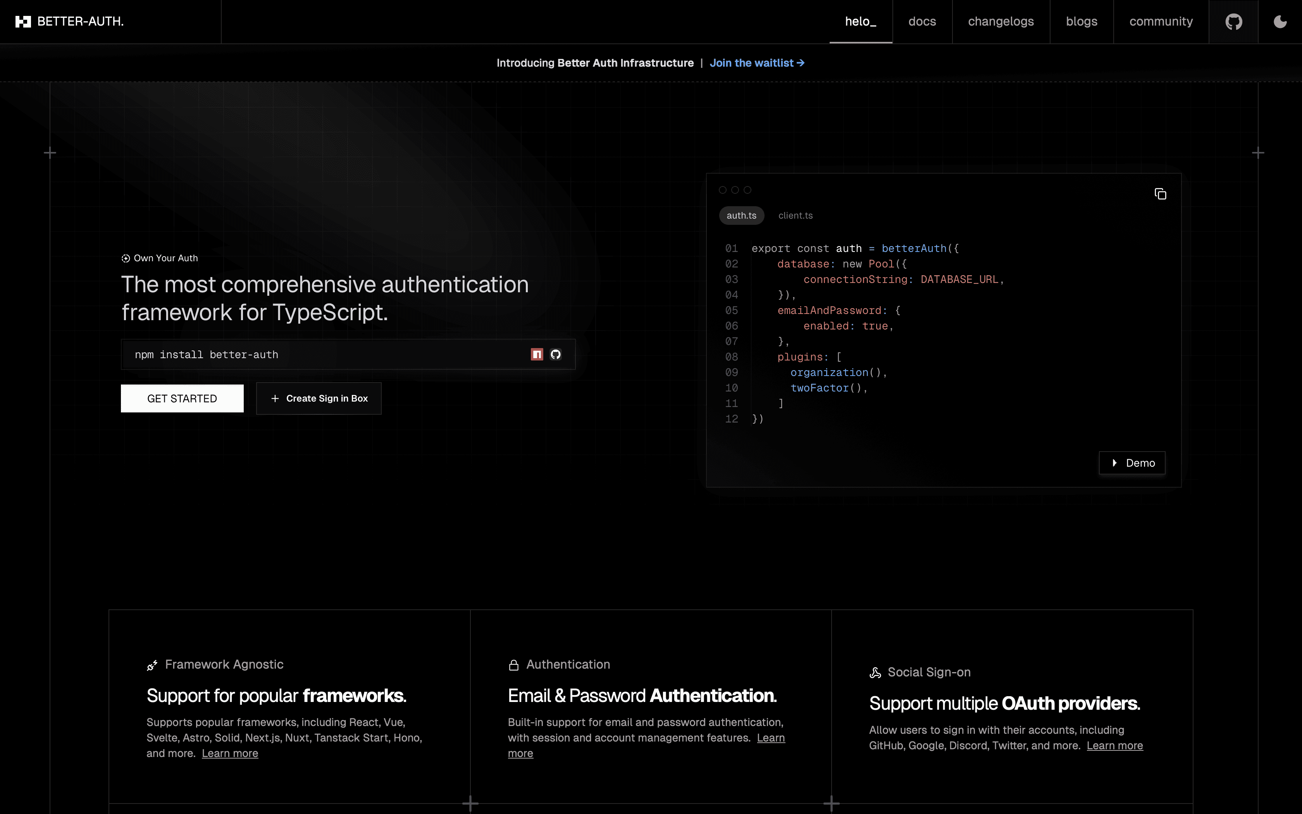The image size is (1302, 814).
Task: Click the main headline about TypeScript authentication
Action: (x=325, y=298)
